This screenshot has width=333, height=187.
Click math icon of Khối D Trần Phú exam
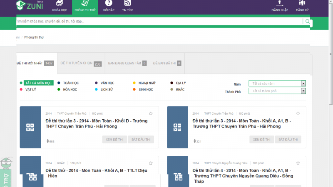30,128
